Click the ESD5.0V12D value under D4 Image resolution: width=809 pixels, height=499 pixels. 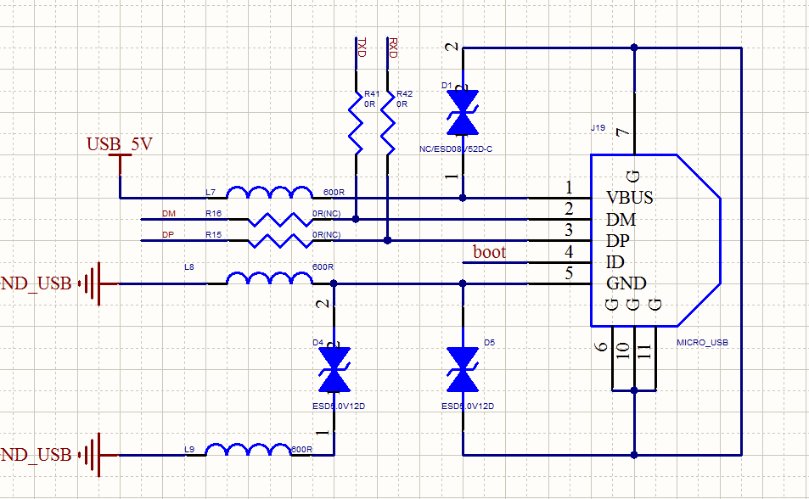coord(339,406)
